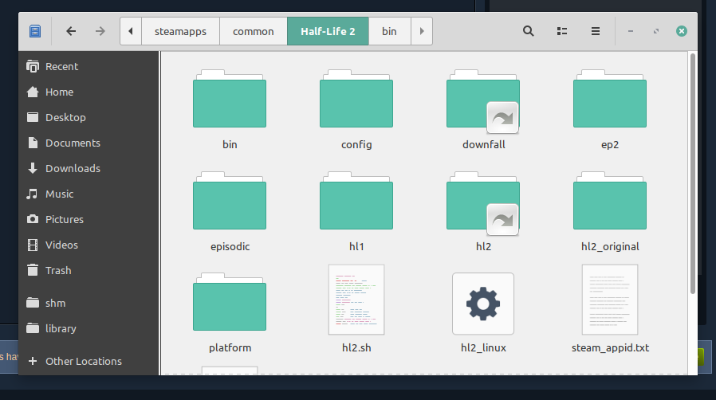The image size is (716, 400).
Task: Select the bin folder icon
Action: 230,99
